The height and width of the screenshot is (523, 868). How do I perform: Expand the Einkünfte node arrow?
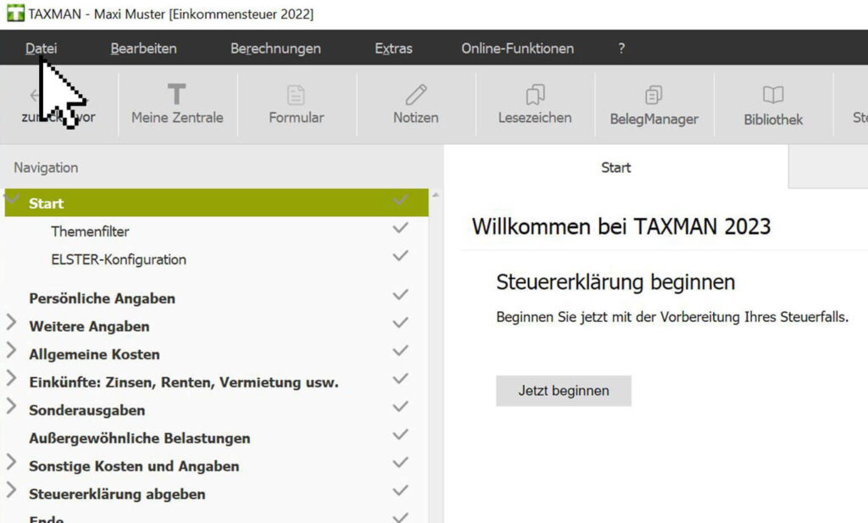click(x=11, y=378)
